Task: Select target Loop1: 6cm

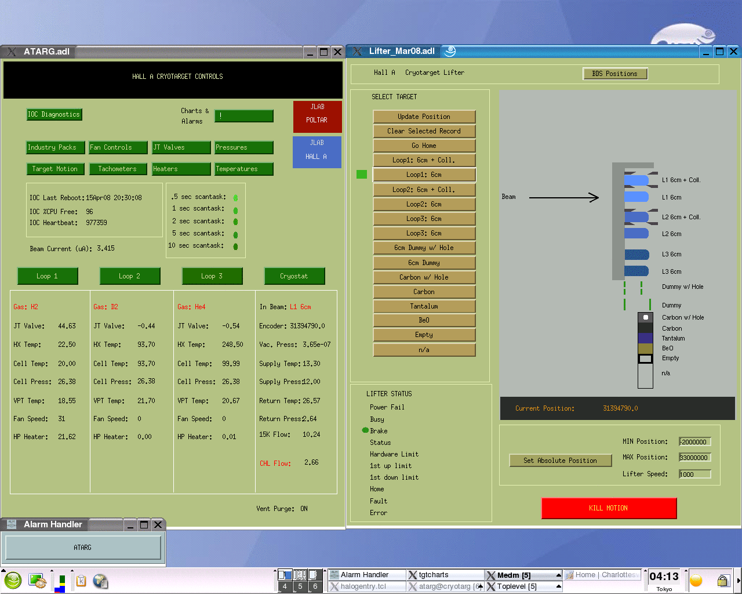Action: point(424,175)
